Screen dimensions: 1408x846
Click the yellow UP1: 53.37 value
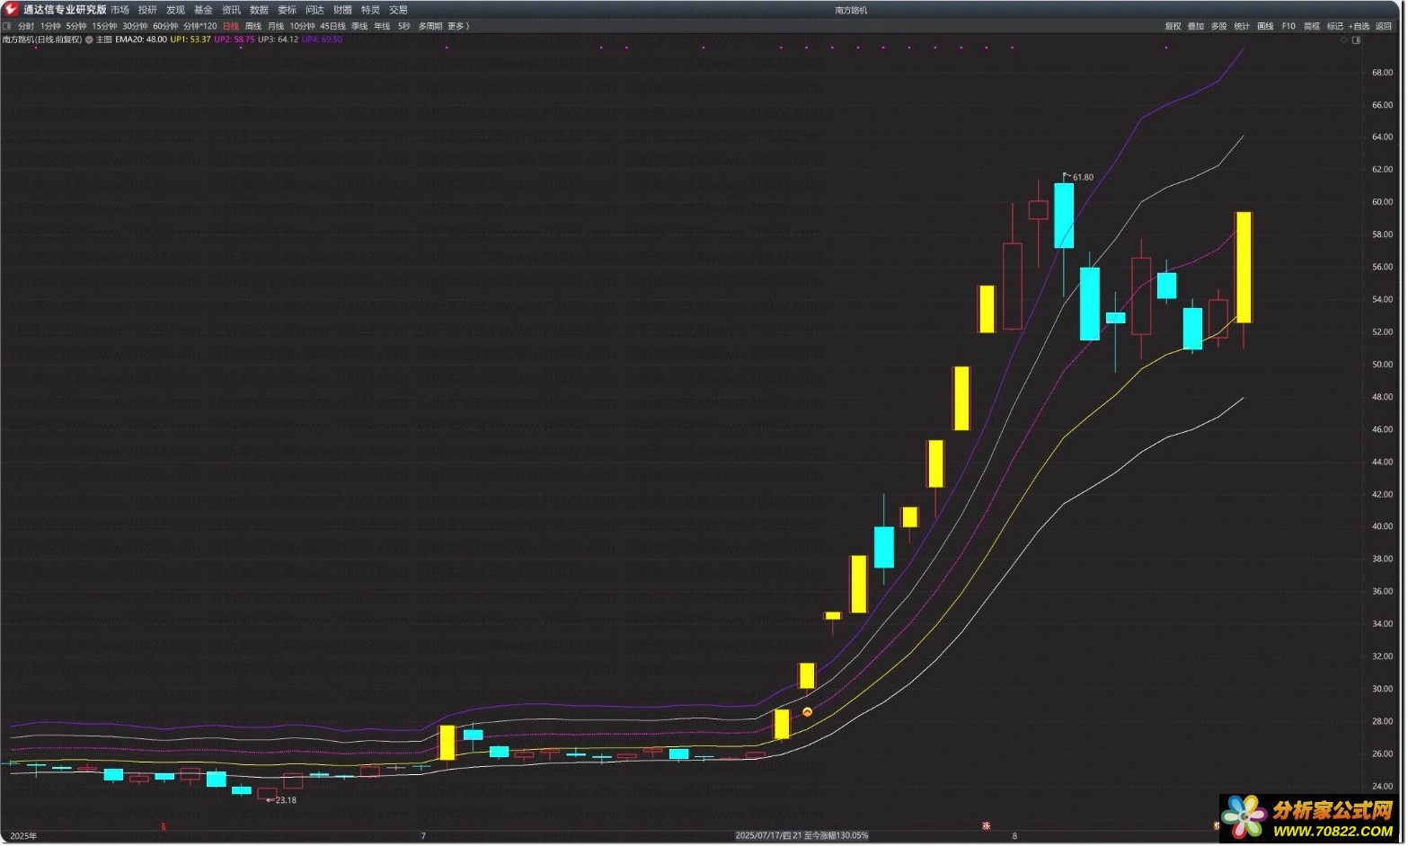click(190, 40)
